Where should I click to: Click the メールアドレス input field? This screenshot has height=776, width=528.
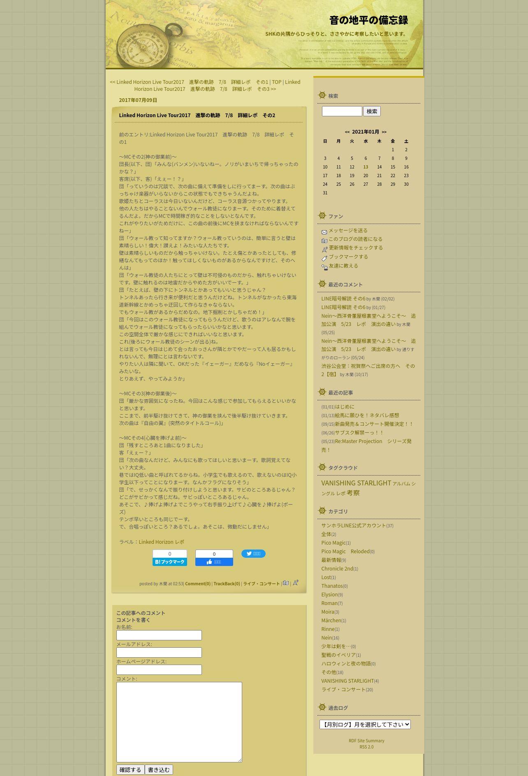click(x=159, y=652)
